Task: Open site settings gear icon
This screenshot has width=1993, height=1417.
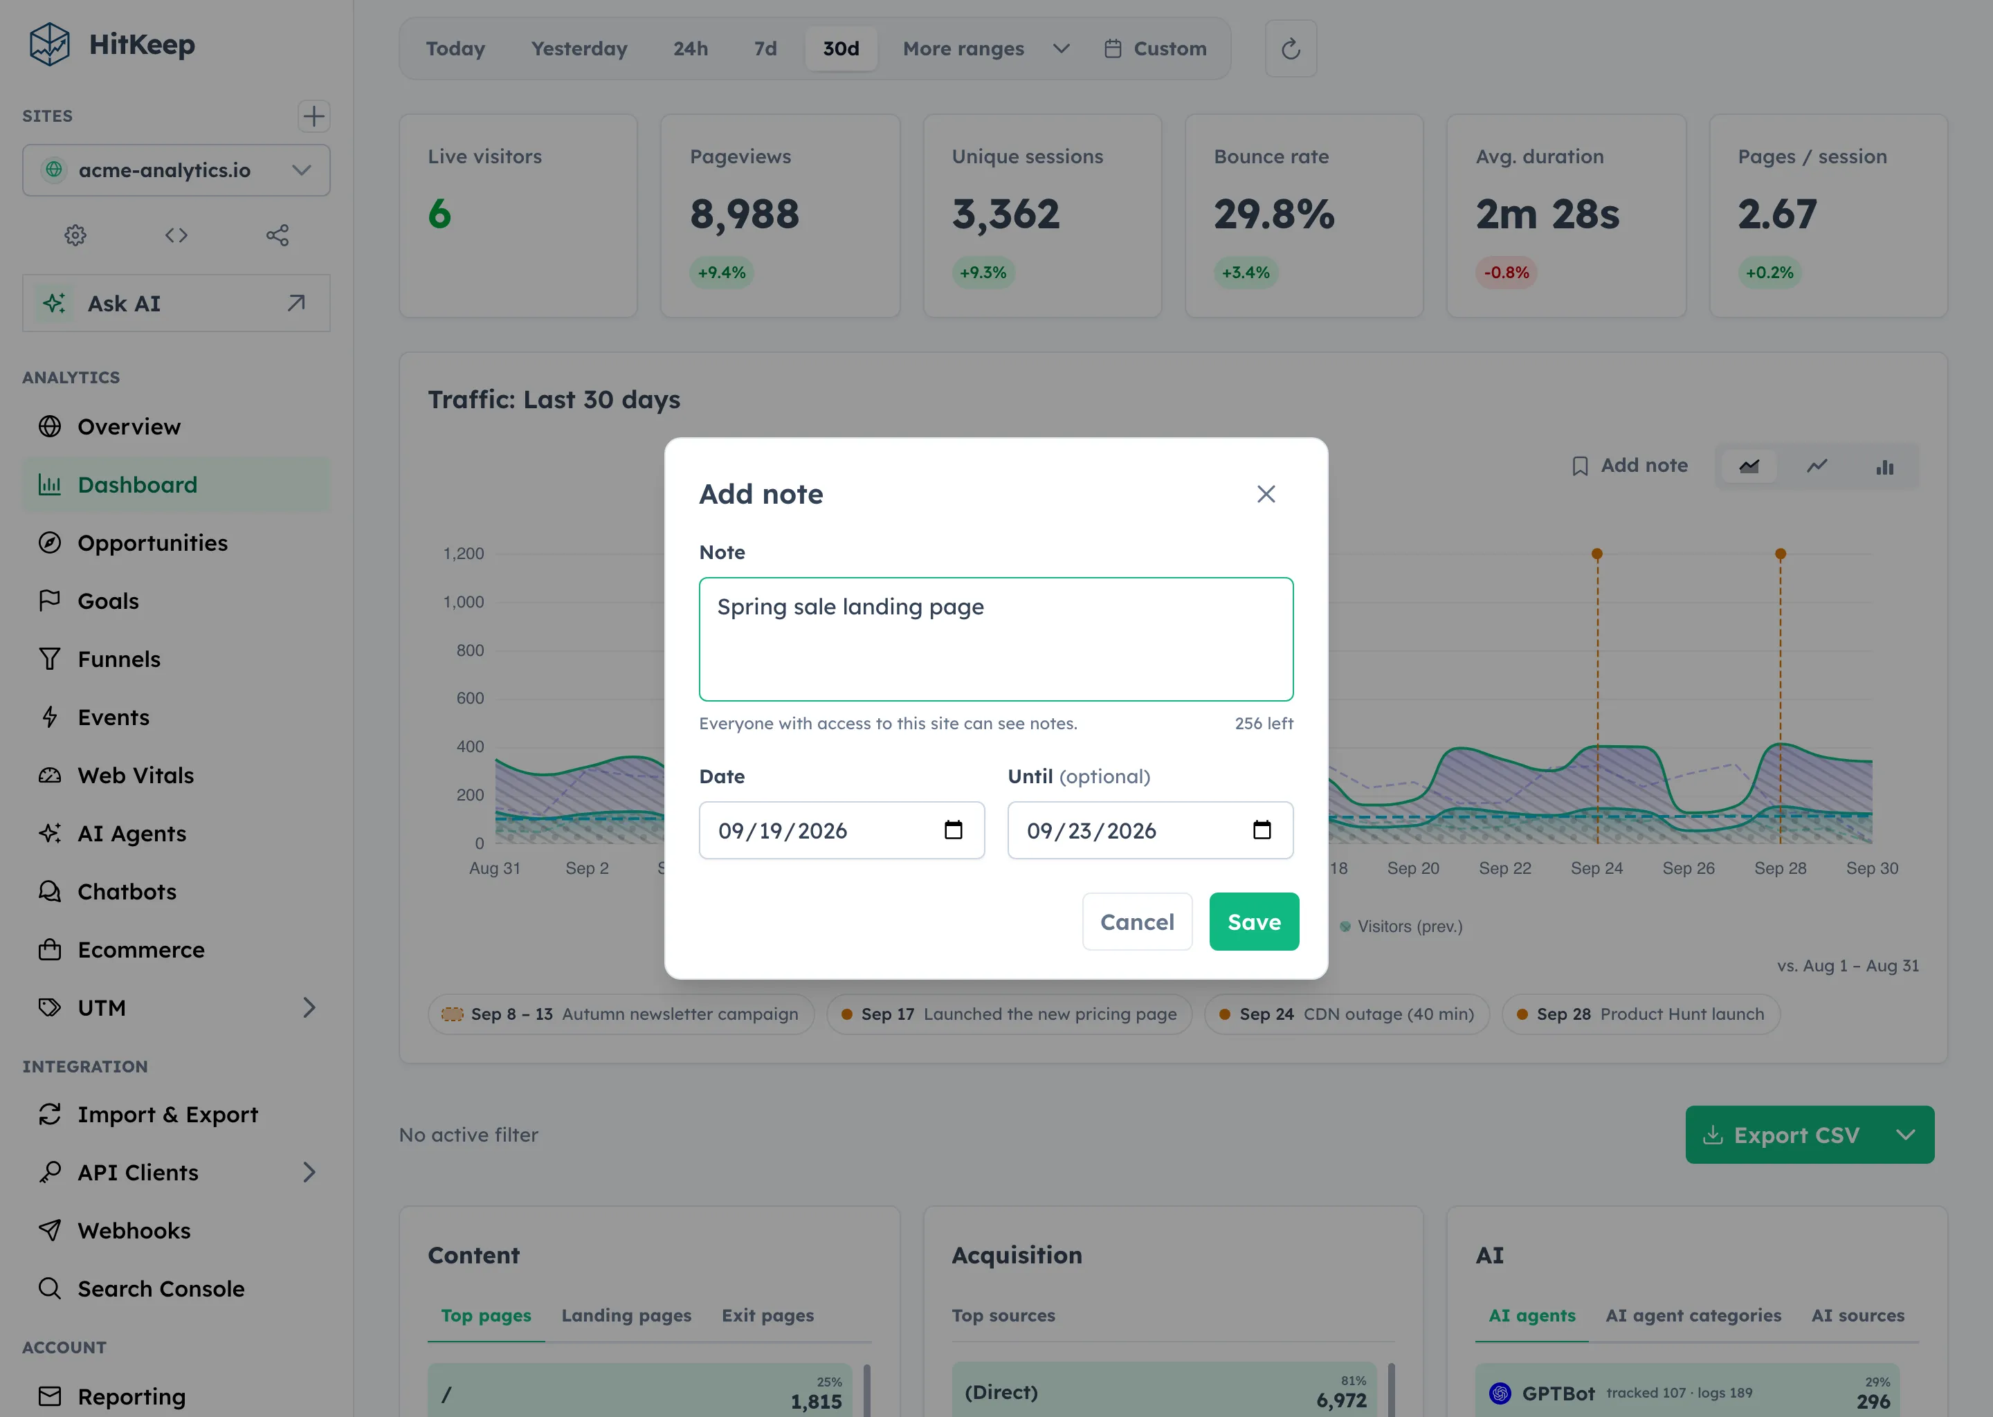Action: coord(75,235)
